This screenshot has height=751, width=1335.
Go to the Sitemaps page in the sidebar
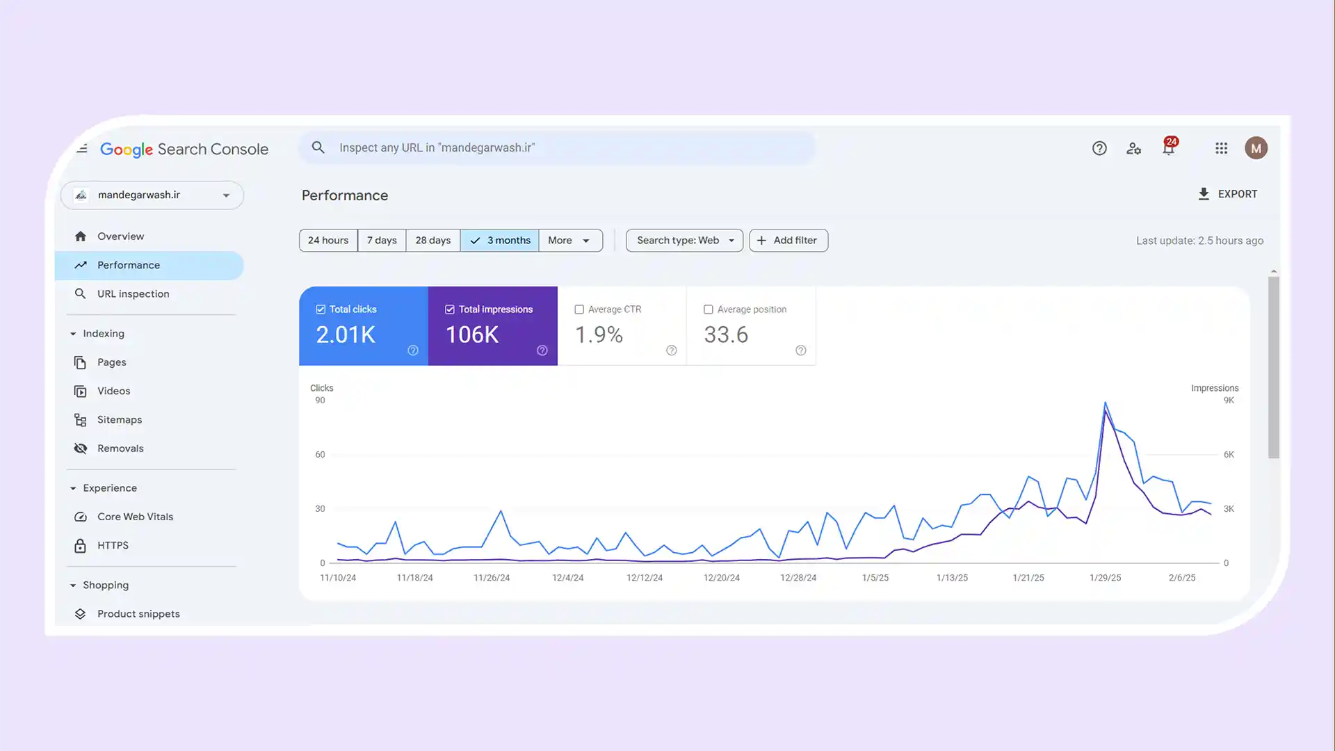point(119,420)
